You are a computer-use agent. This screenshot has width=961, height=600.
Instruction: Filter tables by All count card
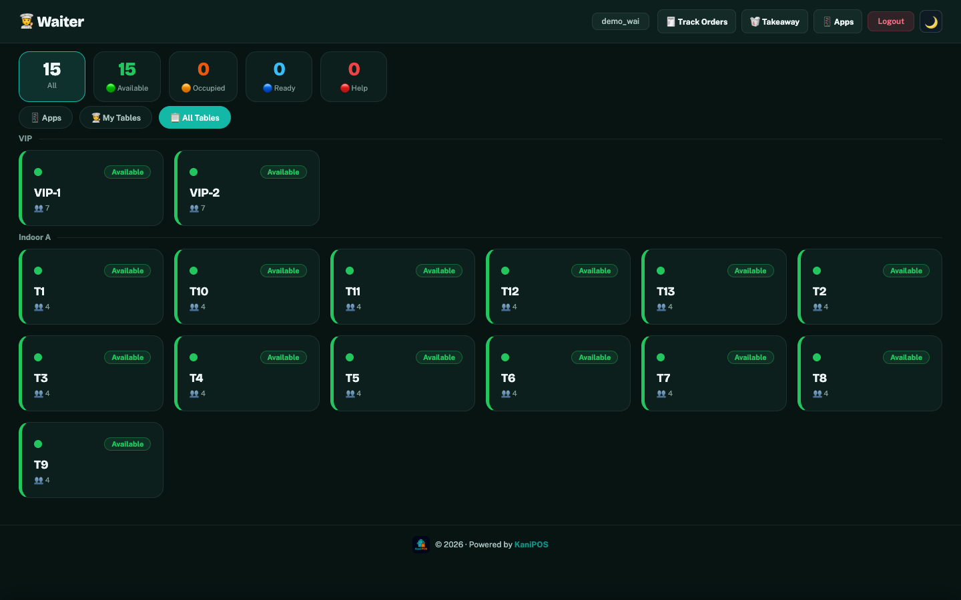pyautogui.click(x=52, y=77)
